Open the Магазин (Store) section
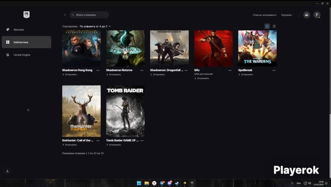Screen dimensions: 331x187 coord(26,29)
